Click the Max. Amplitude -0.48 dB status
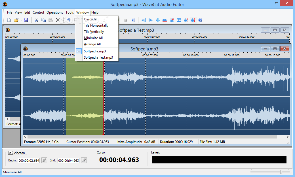Image resolution: width=295 pixels, height=177 pixels. [136, 142]
